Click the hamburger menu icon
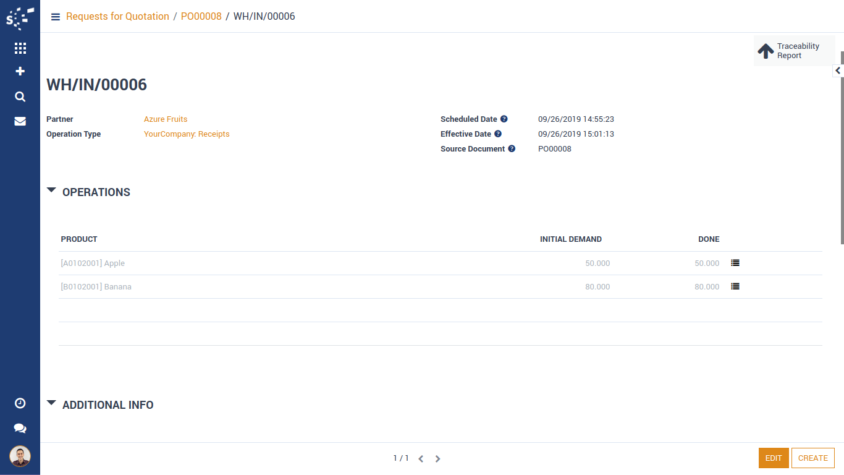 pos(56,17)
